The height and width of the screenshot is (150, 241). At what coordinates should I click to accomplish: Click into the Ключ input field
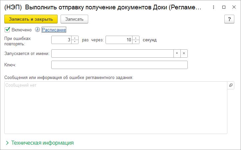[120, 65]
